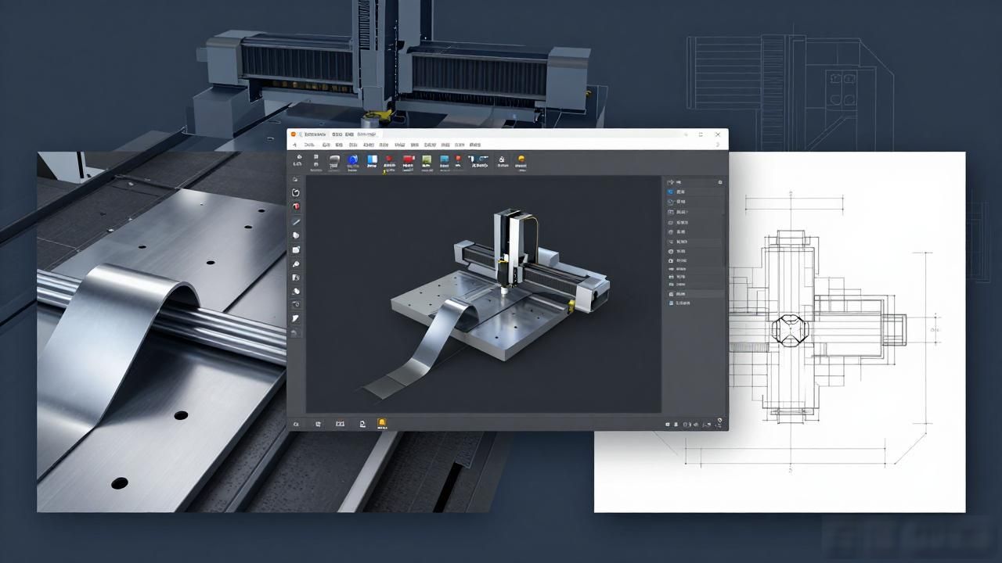
Task: Click the blue monitor toolbar icon
Action: [444, 159]
